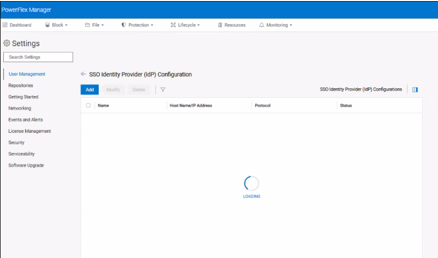Open the column chooser icon
This screenshot has width=438, height=258.
(415, 89)
